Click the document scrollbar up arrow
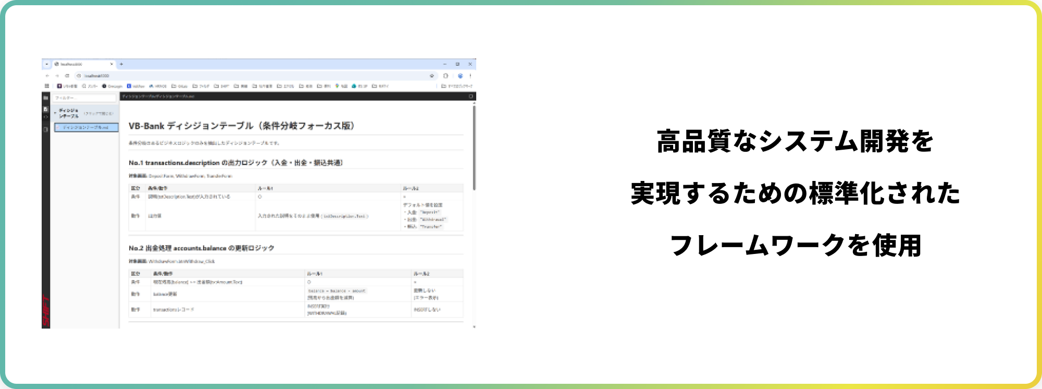The height and width of the screenshot is (389, 1042). click(474, 103)
